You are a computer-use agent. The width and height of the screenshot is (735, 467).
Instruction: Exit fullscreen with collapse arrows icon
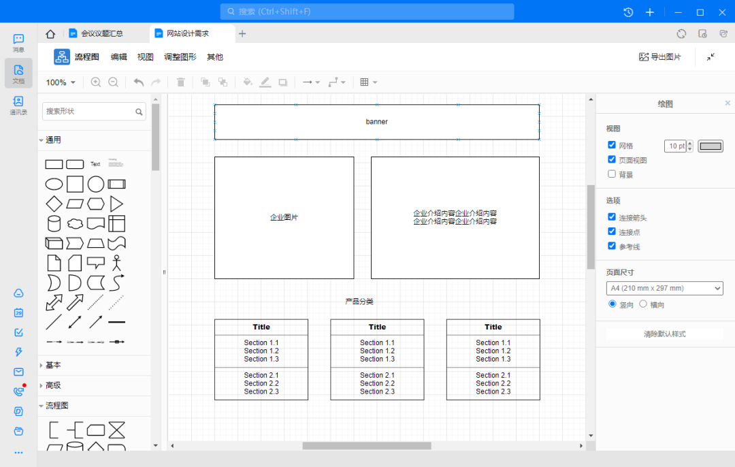(710, 57)
